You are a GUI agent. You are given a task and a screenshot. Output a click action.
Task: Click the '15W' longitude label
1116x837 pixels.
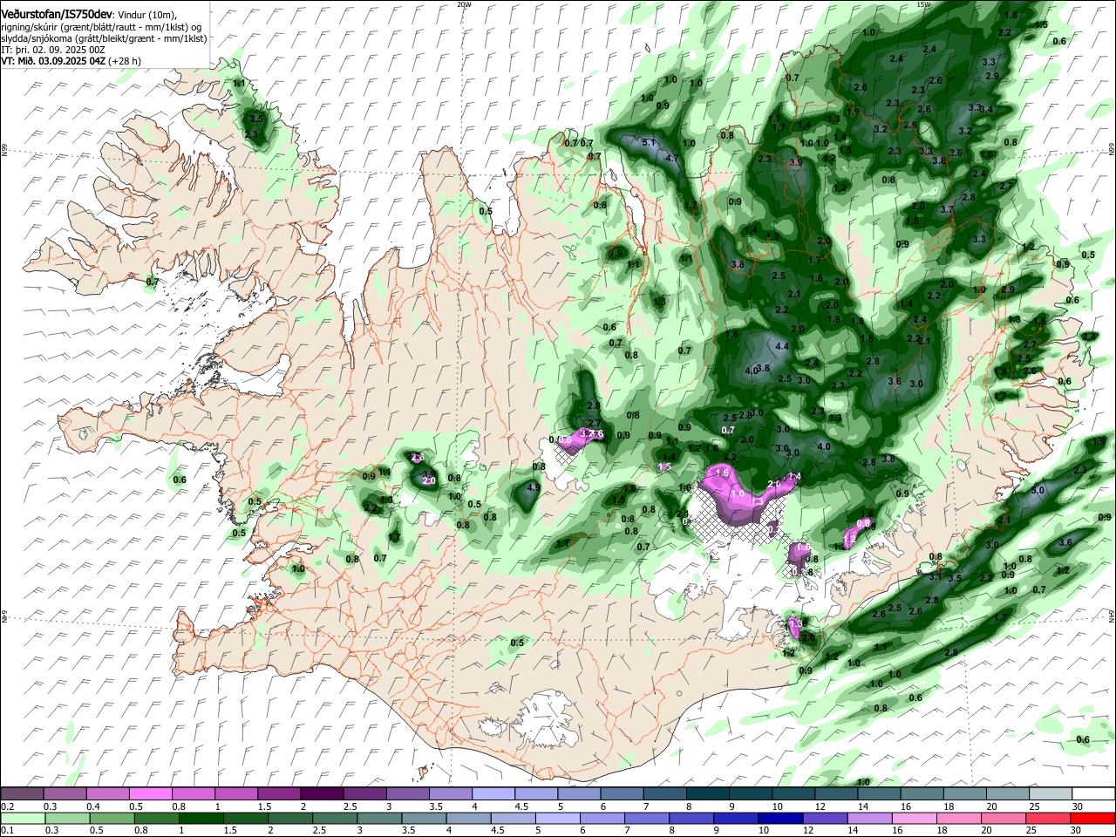924,4
